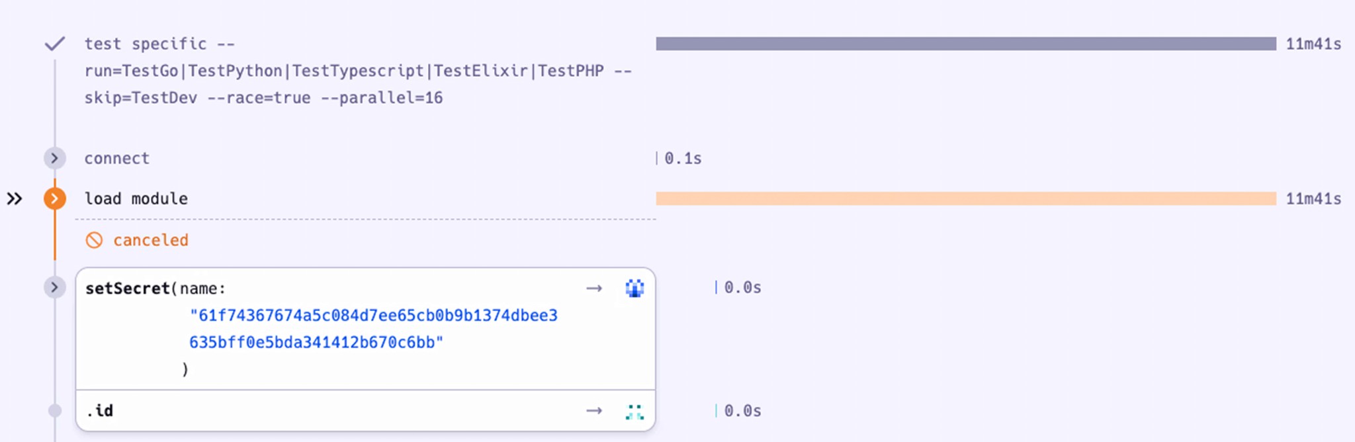
Task: Expand the setSecret call chevron
Action: coord(54,287)
